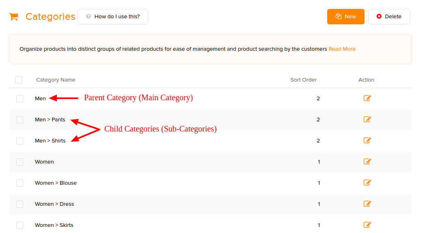Open edit for Women > Dress
Image resolution: width=421 pixels, height=233 pixels.
pos(367,204)
